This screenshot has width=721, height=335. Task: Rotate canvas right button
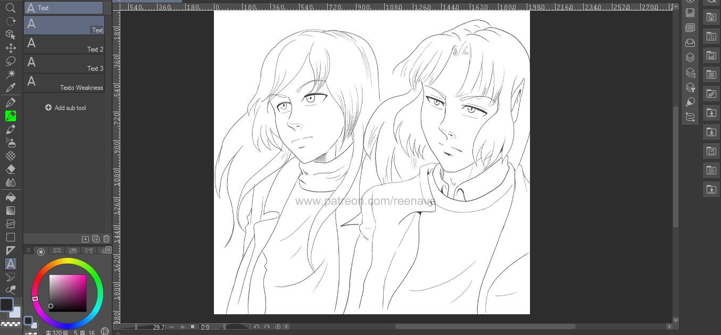(267, 327)
